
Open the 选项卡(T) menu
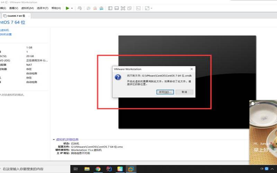point(43,8)
